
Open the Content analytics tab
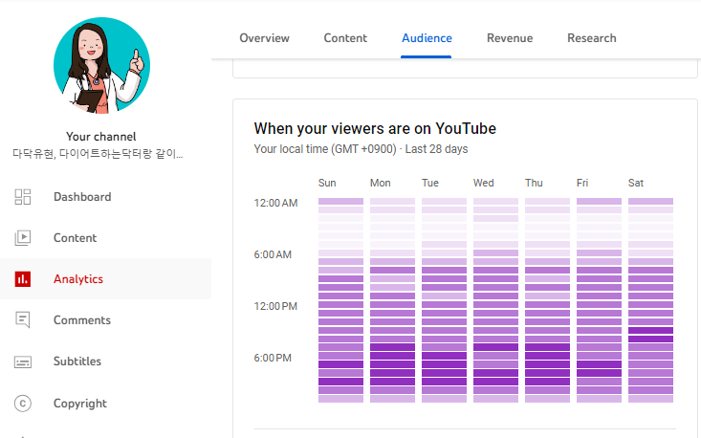[345, 38]
